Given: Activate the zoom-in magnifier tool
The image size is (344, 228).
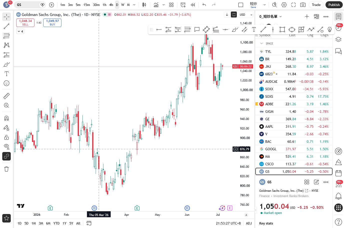Looking at the screenshot, I should point(6,105).
